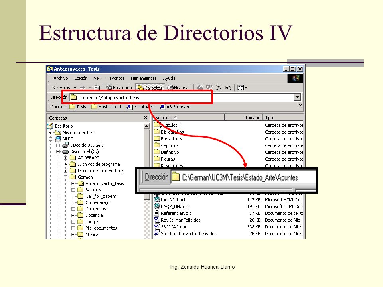Open the Tesis link in Vínculos bar

pos(78,107)
